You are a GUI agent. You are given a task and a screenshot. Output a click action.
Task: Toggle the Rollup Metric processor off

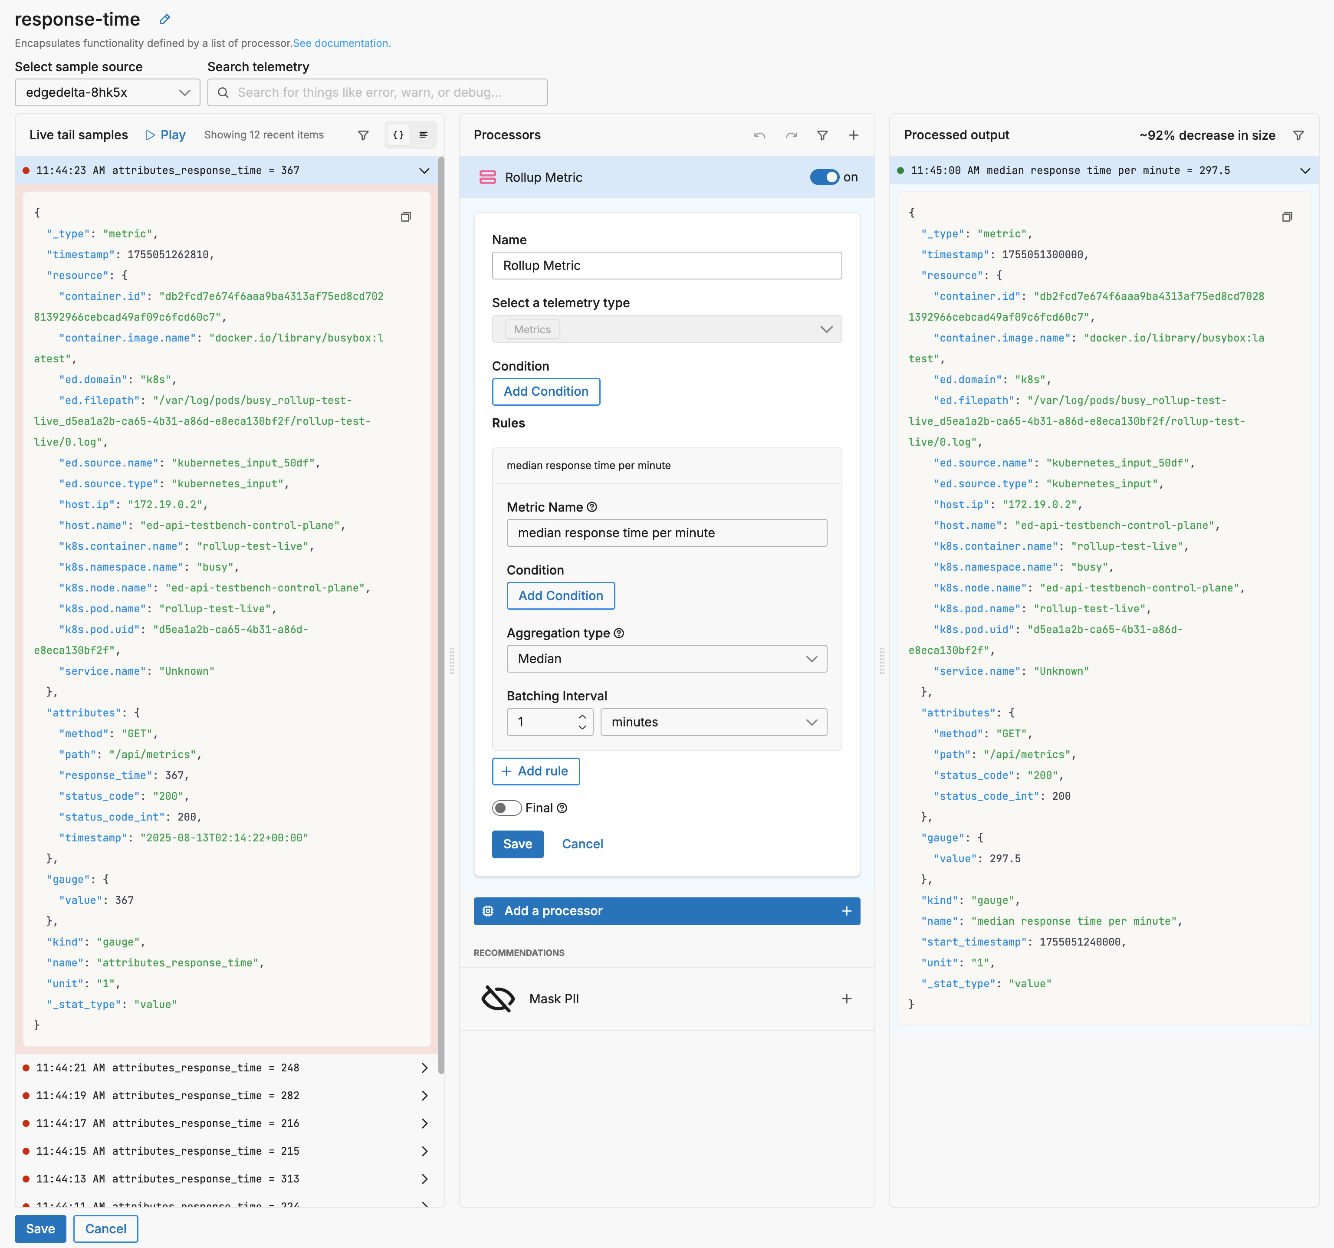[x=824, y=177]
